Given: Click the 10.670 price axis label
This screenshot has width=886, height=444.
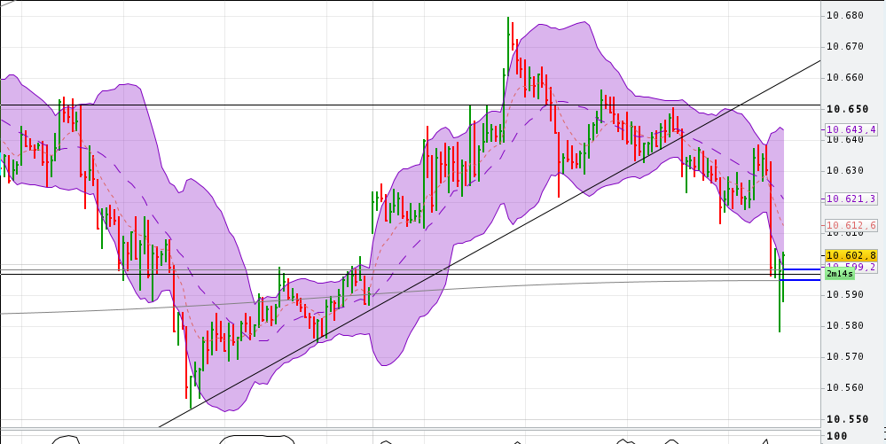Looking at the screenshot, I should click(x=844, y=46).
